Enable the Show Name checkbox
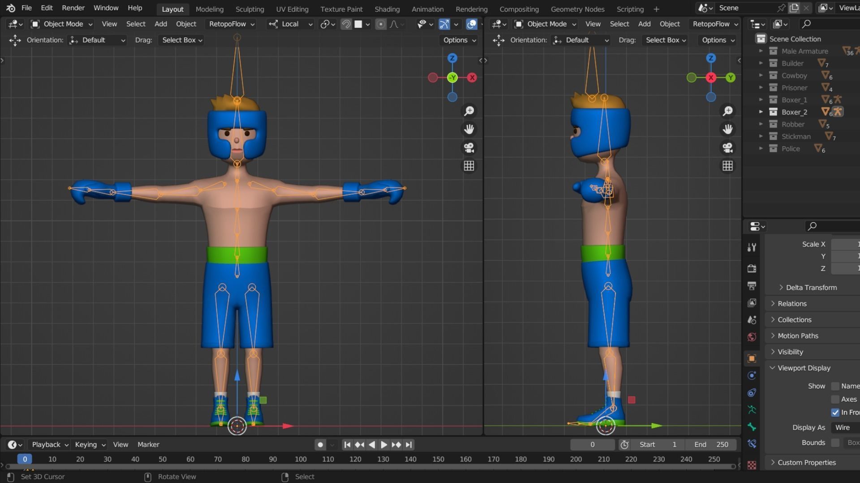This screenshot has height=483, width=860. 835,386
